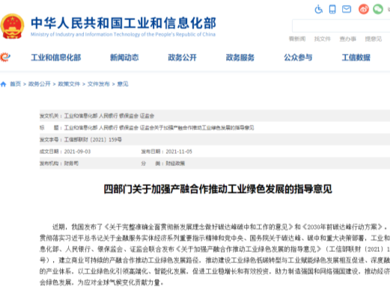
Task: Click the ministry Chinese title heading
Action: tap(124, 23)
